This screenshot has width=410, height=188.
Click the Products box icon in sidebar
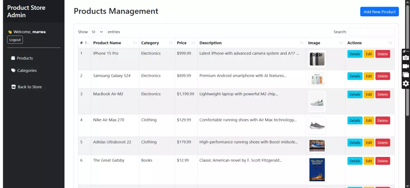tap(13, 58)
